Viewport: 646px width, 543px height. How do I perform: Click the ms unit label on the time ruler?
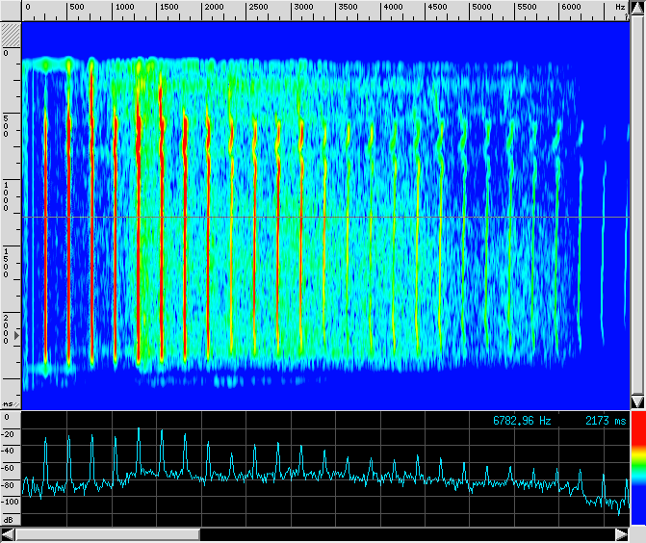(x=9, y=404)
